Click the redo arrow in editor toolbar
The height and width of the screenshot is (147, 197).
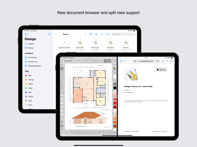tap(98, 61)
